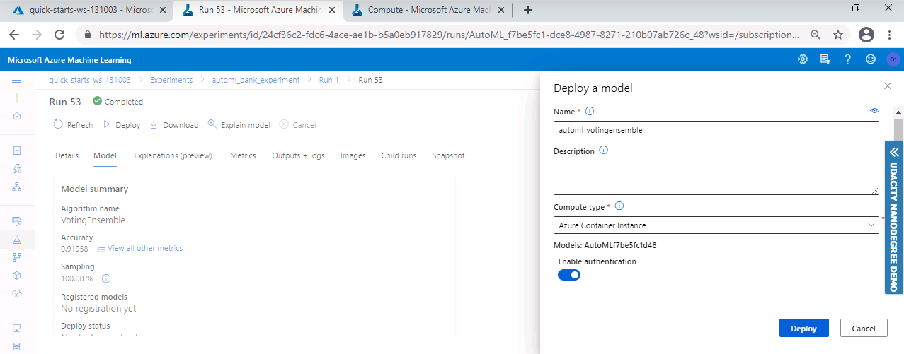Go to Run 1 breadcrumb
The image size is (904, 354).
click(329, 80)
